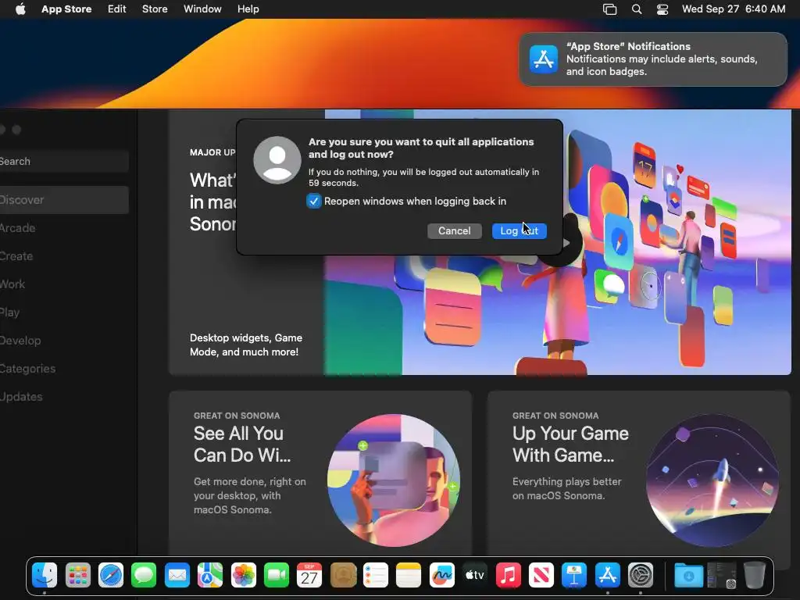Open Photos app in the Dock
This screenshot has width=800, height=600.
[x=244, y=576]
